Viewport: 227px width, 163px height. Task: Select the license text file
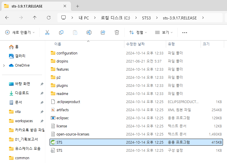136,126
